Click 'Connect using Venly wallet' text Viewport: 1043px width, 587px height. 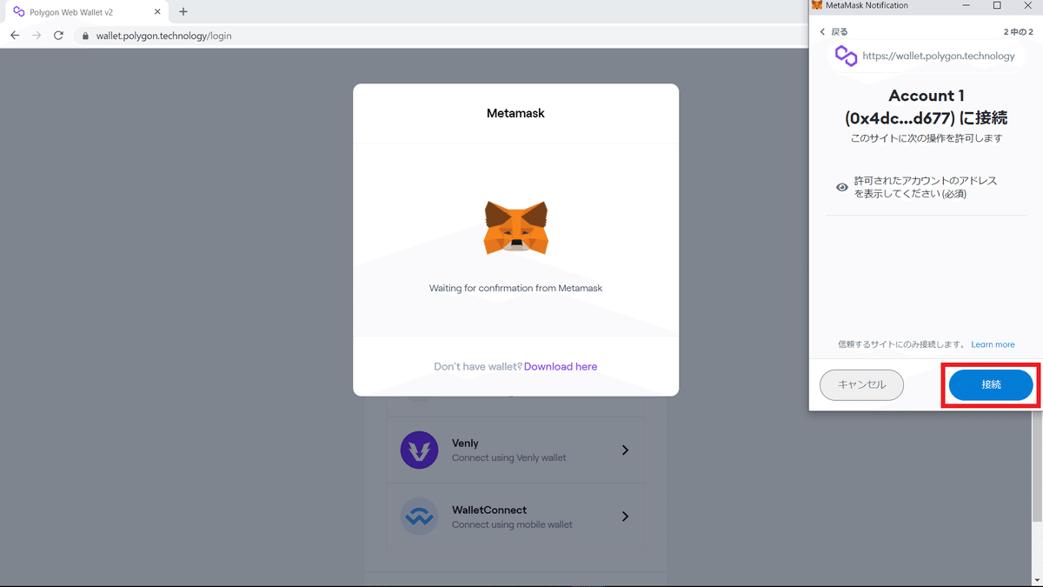pyautogui.click(x=509, y=458)
